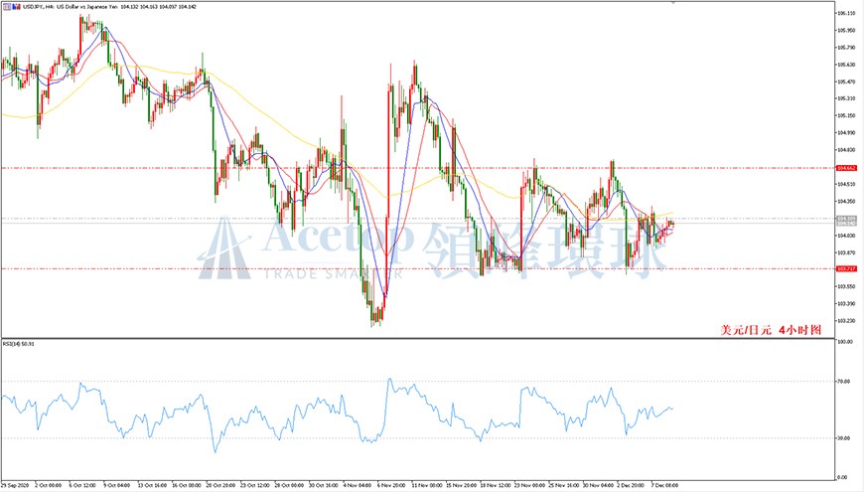Click the 4 Nov 04:00 time label
864x492 pixels.
point(358,485)
